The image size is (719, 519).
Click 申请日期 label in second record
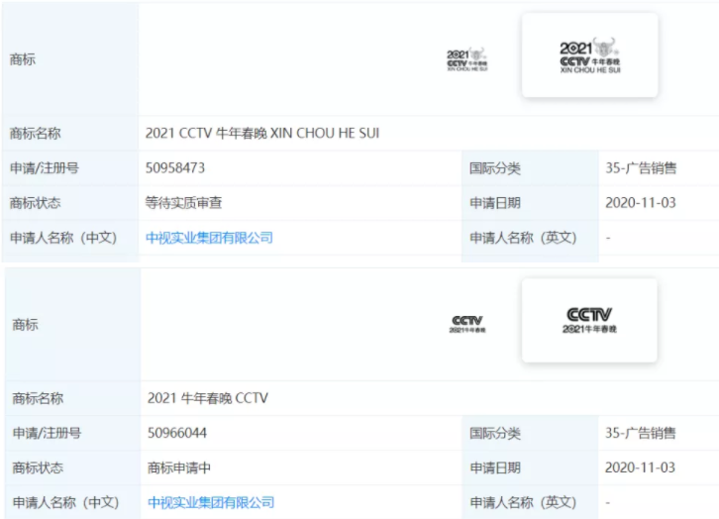point(495,467)
